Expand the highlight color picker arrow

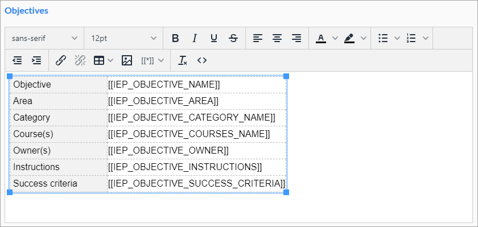coord(364,38)
